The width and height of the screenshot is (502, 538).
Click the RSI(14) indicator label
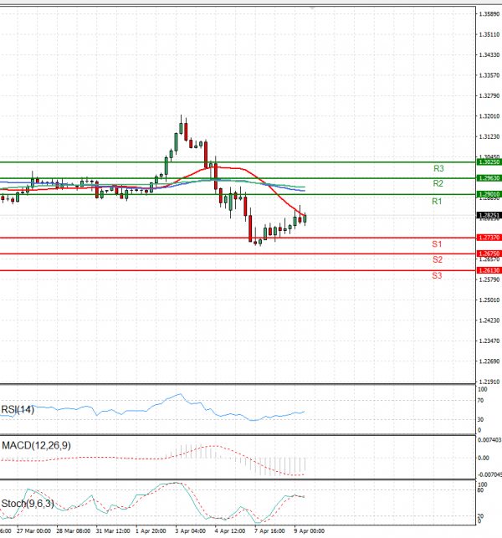[x=19, y=409]
